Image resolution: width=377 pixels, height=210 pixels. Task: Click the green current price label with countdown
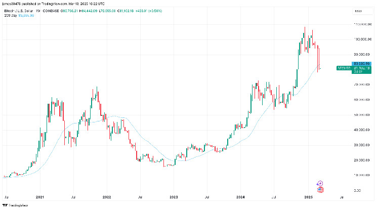361,70
